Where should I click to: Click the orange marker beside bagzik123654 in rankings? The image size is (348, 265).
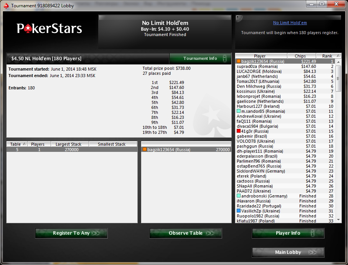[239, 61]
